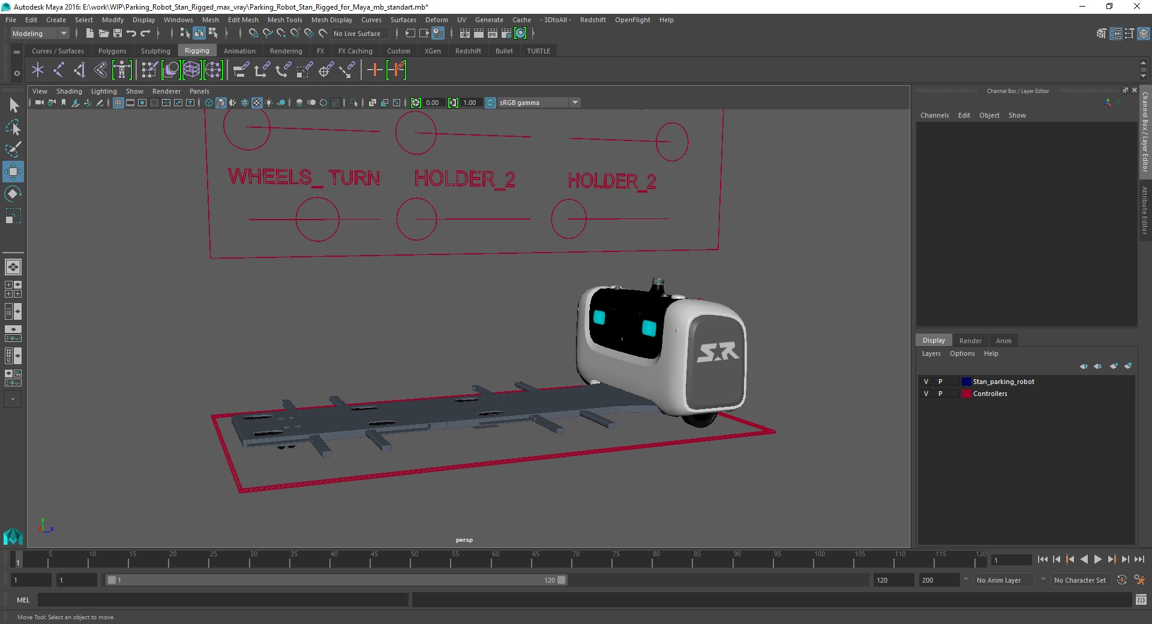Save the scene with the disk icon
The height and width of the screenshot is (624, 1152).
(118, 34)
